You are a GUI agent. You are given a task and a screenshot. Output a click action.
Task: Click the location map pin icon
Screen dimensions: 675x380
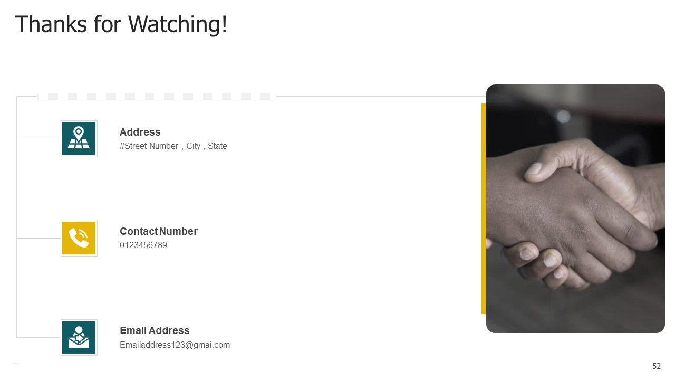[x=79, y=139]
